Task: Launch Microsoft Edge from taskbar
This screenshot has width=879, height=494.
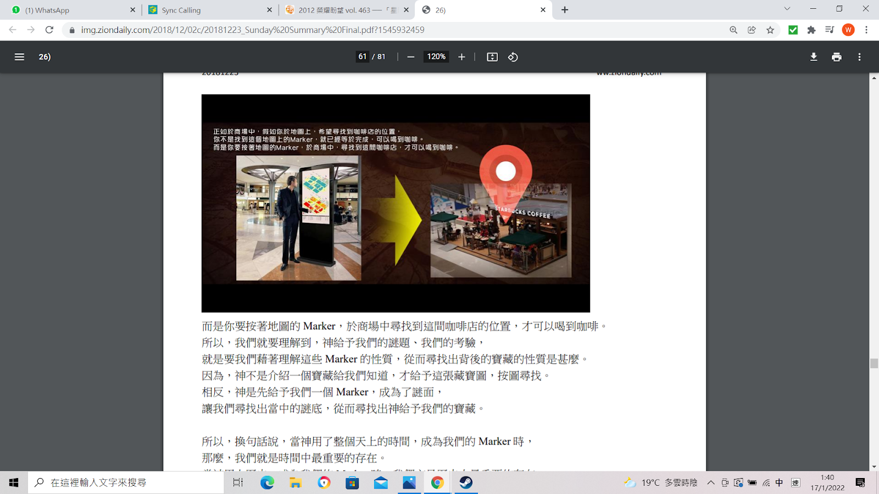Action: 267,482
